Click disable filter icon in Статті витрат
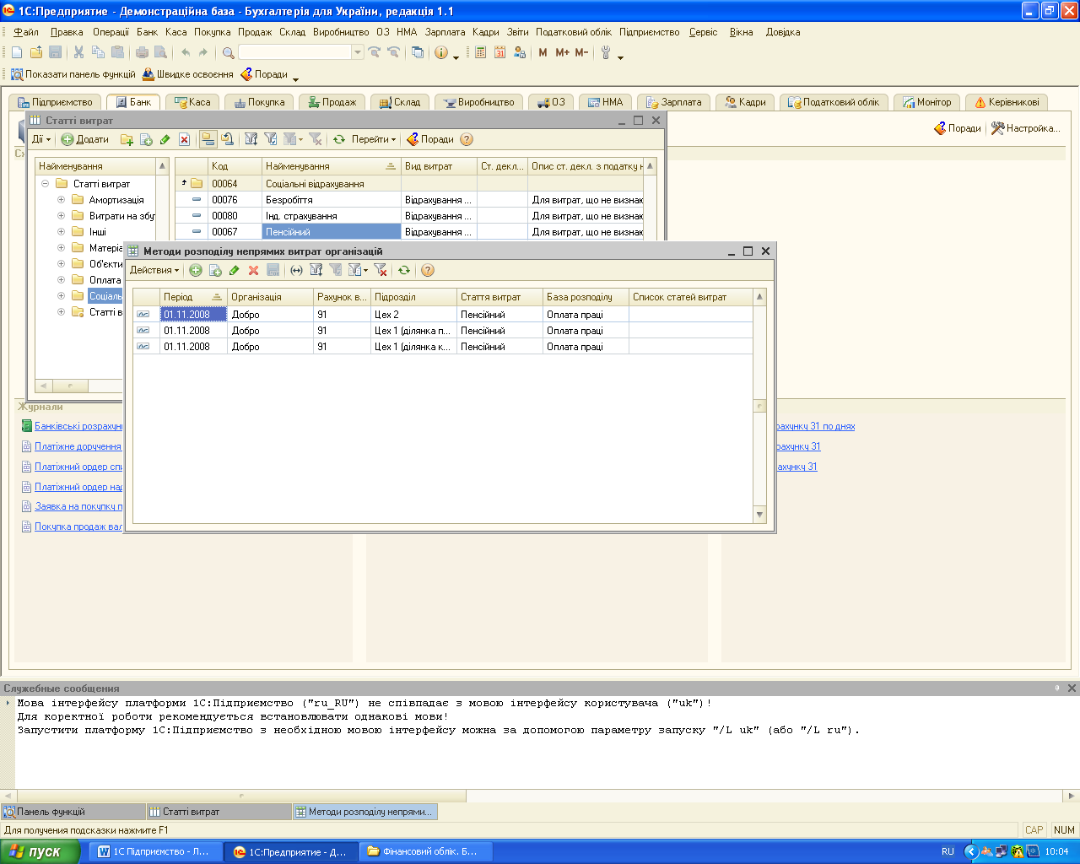 coord(315,139)
